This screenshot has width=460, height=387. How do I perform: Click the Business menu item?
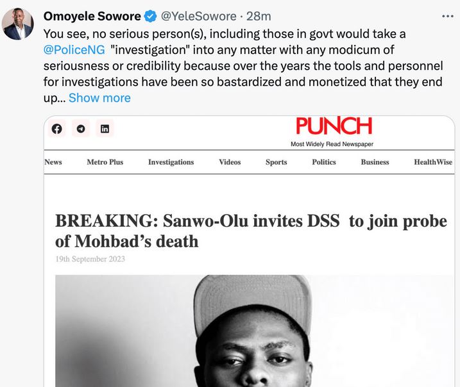375,162
